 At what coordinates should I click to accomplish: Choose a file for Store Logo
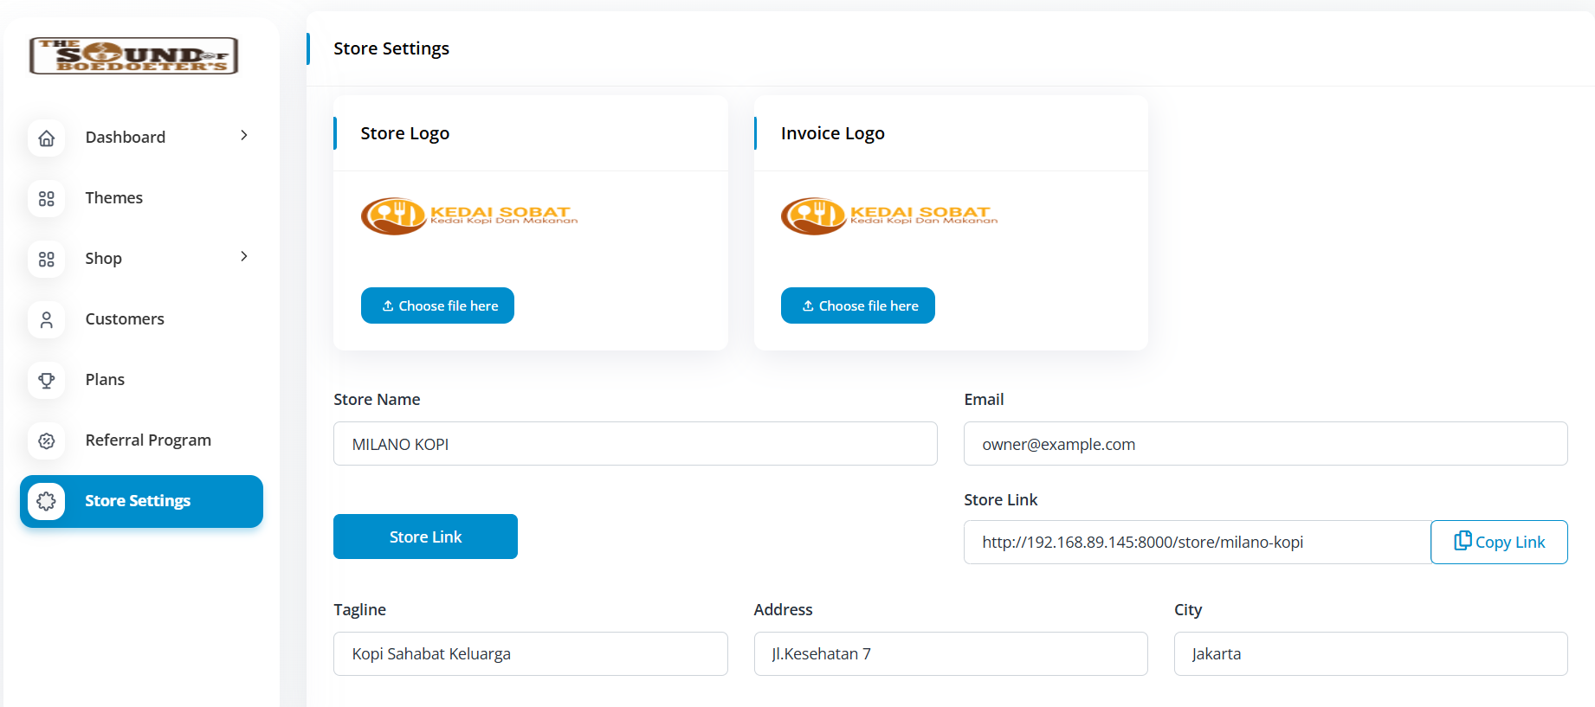[x=437, y=305]
